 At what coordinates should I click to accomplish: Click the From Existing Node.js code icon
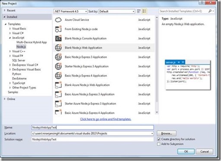(x=58, y=29)
